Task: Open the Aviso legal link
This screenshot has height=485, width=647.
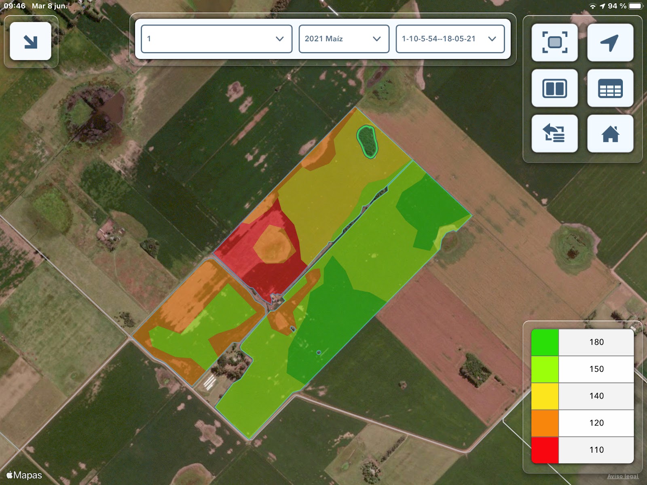Action: [623, 477]
